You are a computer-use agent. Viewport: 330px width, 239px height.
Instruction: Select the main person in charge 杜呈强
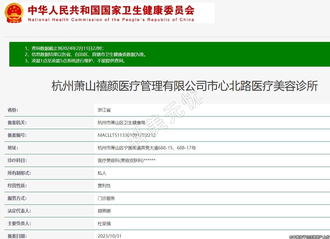tap(104, 224)
